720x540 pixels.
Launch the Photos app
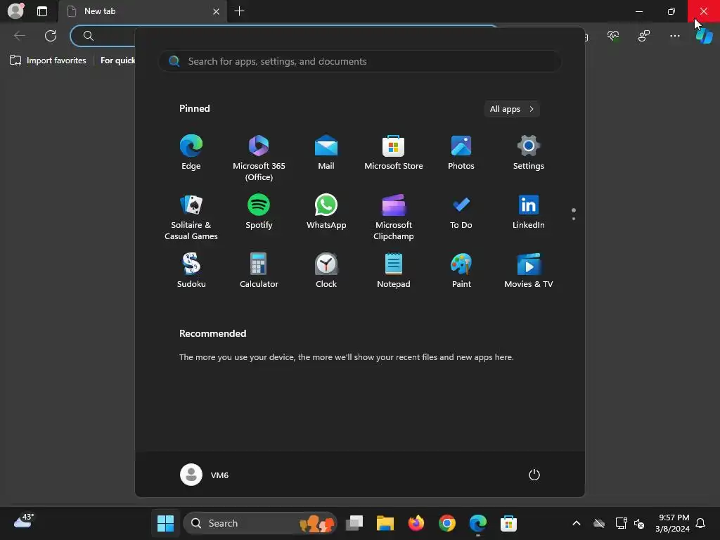click(461, 153)
